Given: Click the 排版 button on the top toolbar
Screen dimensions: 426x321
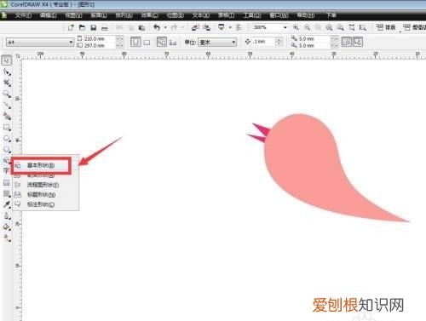Looking at the screenshot, I should (x=386, y=27).
